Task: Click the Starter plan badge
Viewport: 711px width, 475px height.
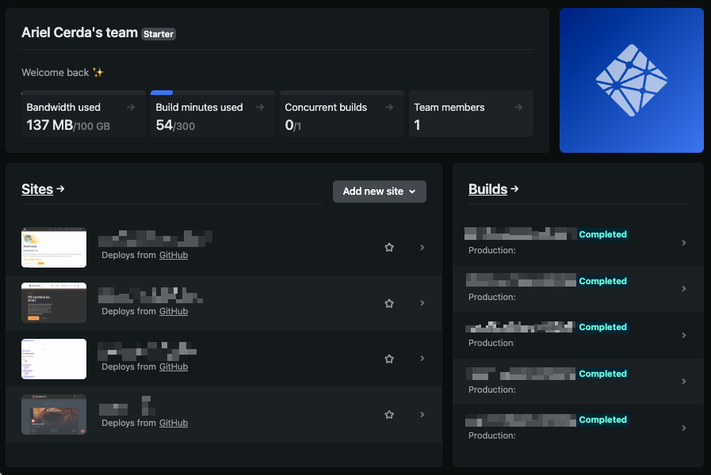Action: [x=159, y=34]
